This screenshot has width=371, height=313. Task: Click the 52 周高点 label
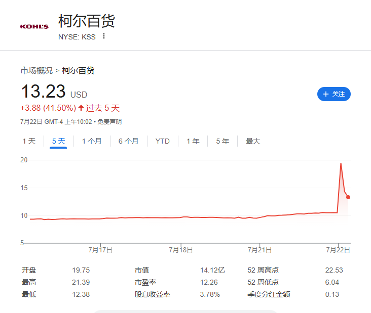(263, 270)
